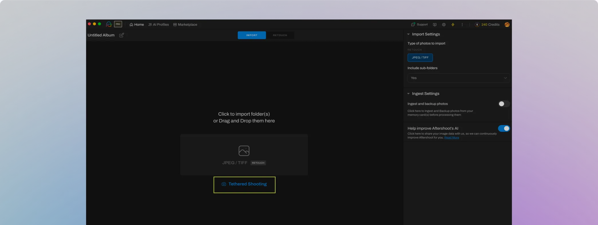Image resolution: width=598 pixels, height=225 pixels.
Task: Open the settings gear icon
Action: point(444,25)
